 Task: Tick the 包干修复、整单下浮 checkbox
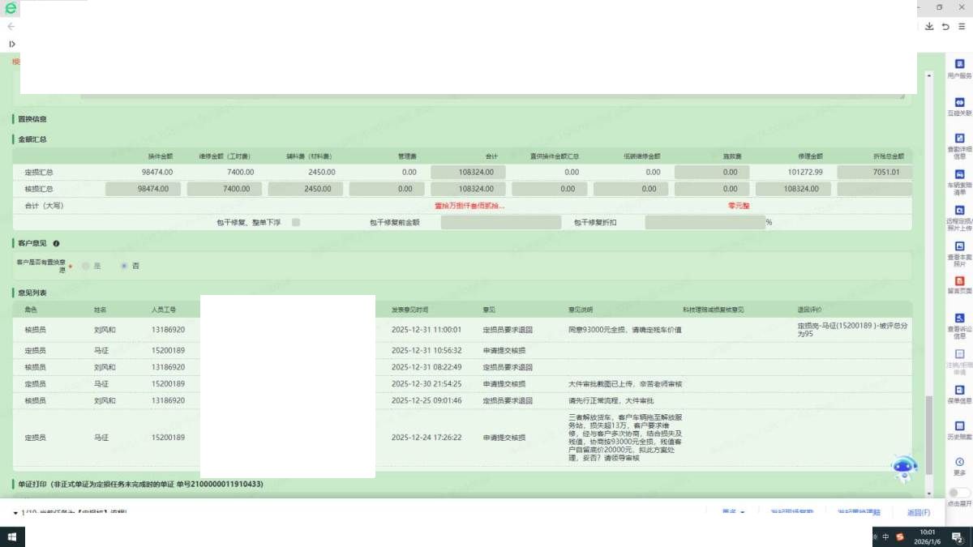tap(296, 222)
